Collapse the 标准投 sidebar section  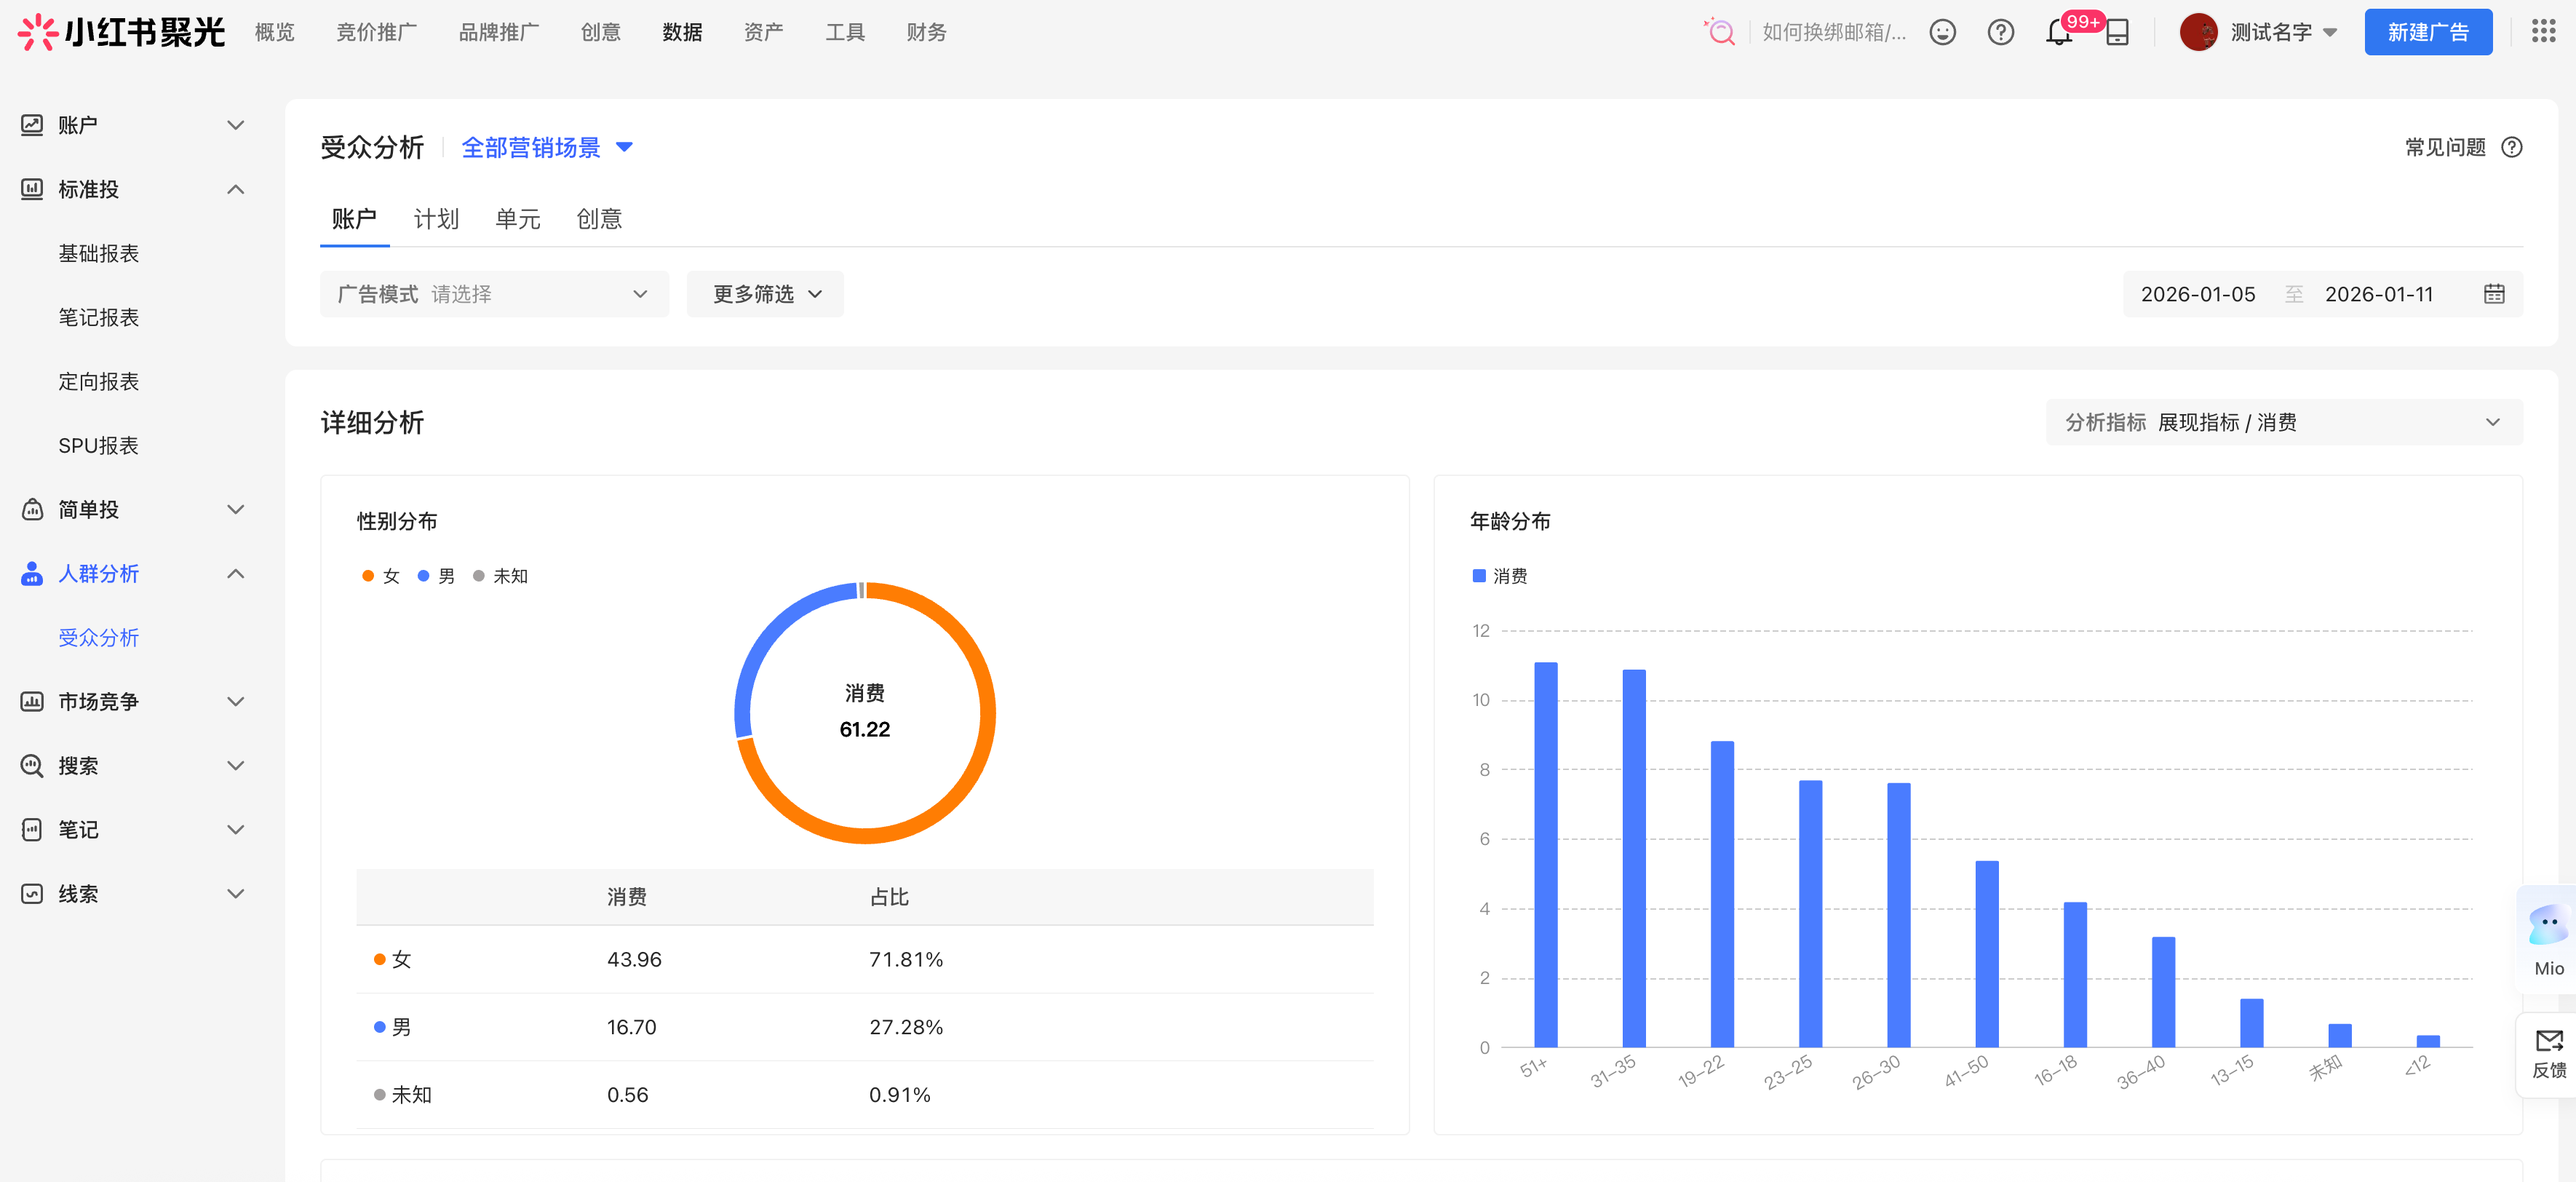[235, 189]
